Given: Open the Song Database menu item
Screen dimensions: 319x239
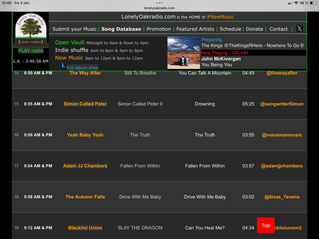Looking at the screenshot, I should pyautogui.click(x=121, y=29).
